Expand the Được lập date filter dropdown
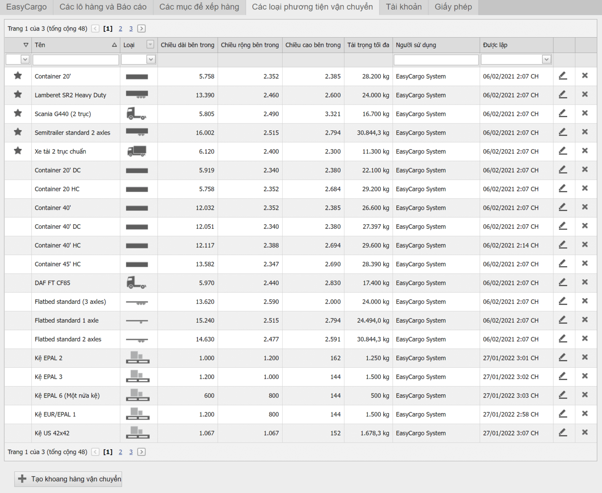Viewport: 602px width, 493px height. [x=546, y=60]
